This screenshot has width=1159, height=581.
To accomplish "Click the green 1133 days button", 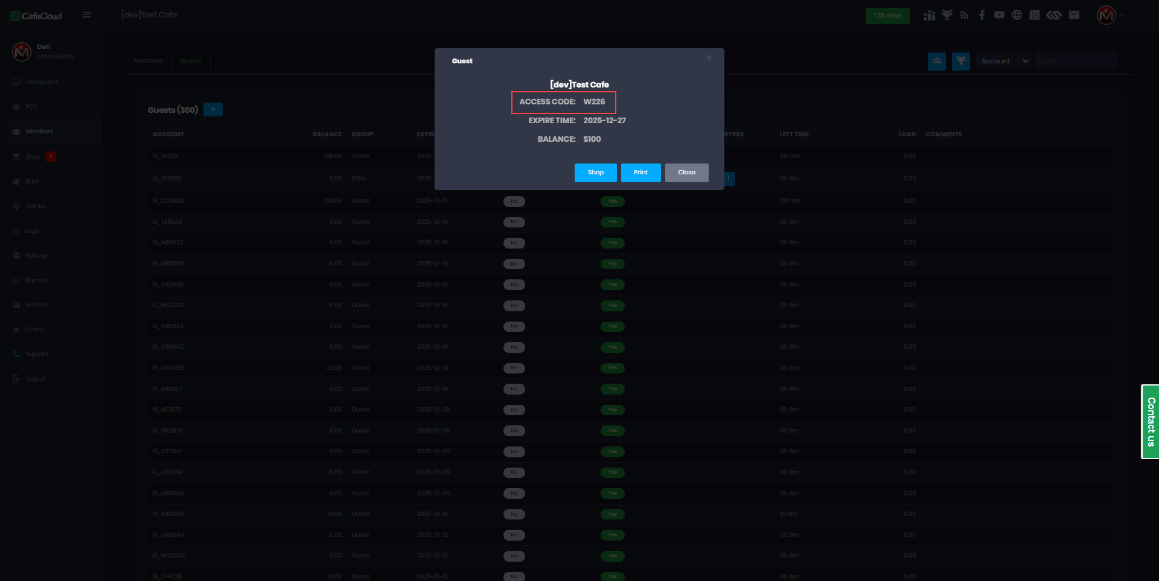I will click(887, 16).
